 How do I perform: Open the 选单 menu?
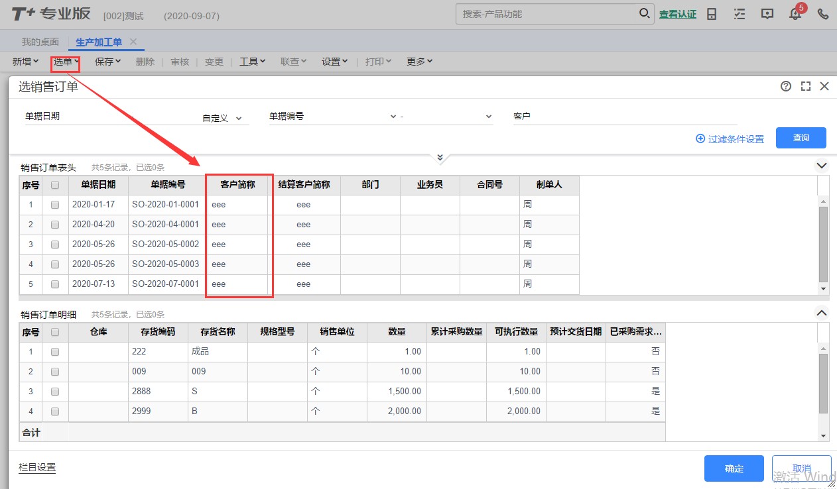click(x=66, y=62)
